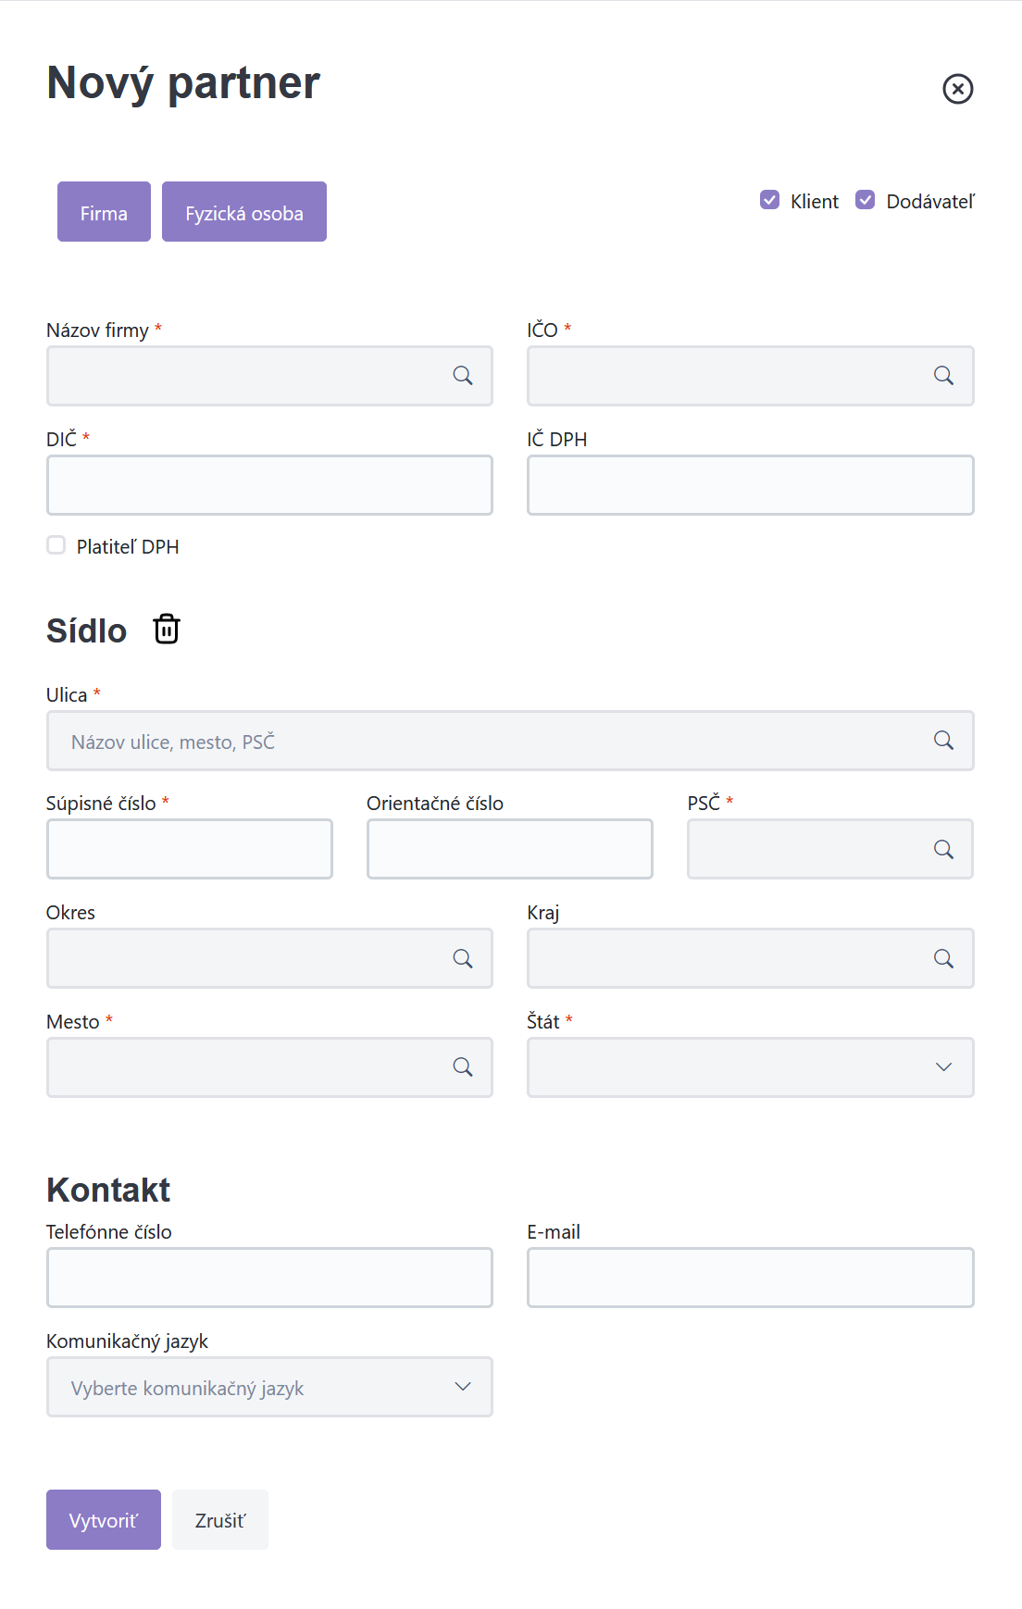1022x1609 pixels.
Task: Focus the DIČ input field
Action: coord(269,485)
